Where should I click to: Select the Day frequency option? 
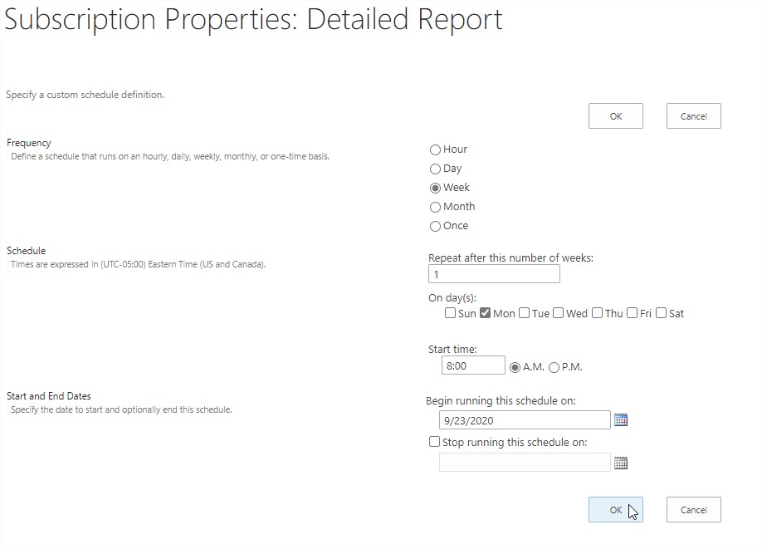coord(435,169)
